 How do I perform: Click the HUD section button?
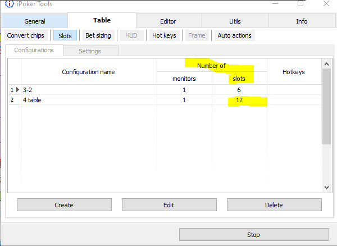point(131,35)
